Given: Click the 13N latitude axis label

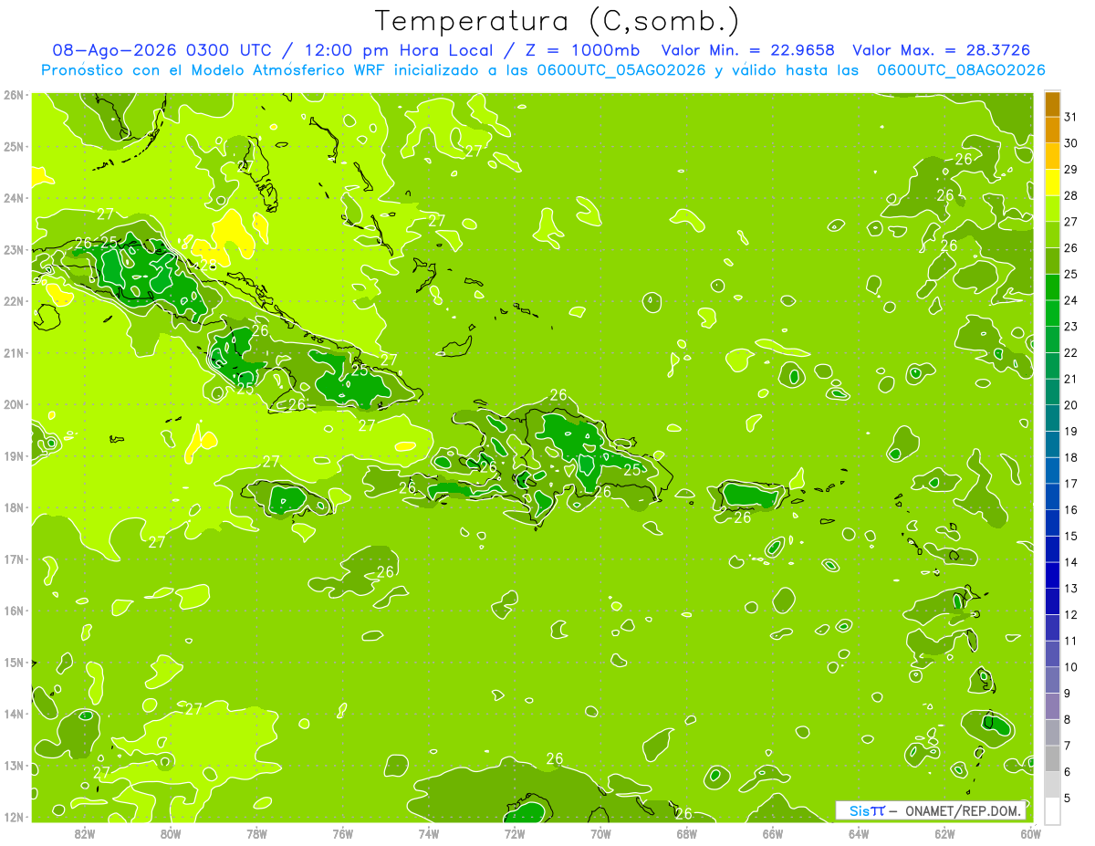Looking at the screenshot, I should [x=14, y=765].
